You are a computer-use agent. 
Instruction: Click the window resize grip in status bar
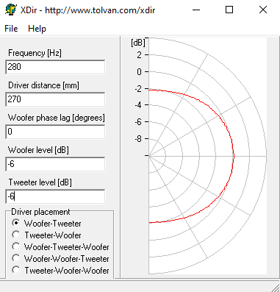(275, 287)
